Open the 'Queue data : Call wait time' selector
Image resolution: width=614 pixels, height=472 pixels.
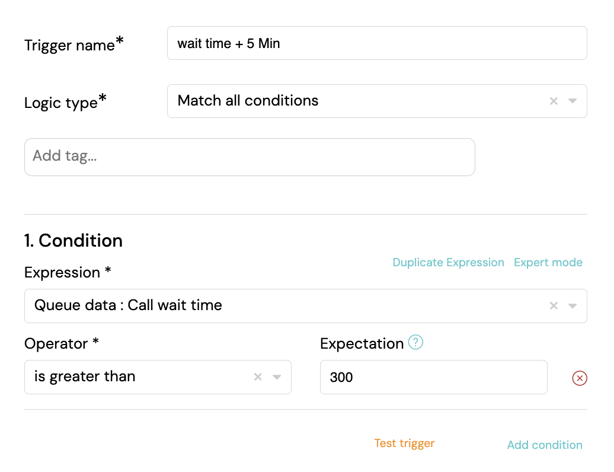click(305, 305)
